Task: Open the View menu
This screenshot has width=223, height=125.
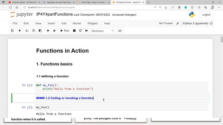Action: coord(38,23)
